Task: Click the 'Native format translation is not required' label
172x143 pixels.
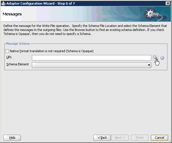Action: 52,51
